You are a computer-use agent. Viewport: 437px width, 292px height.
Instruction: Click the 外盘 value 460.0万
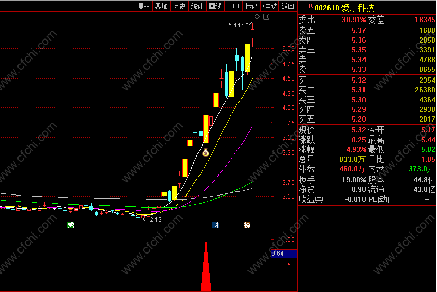[352, 169]
